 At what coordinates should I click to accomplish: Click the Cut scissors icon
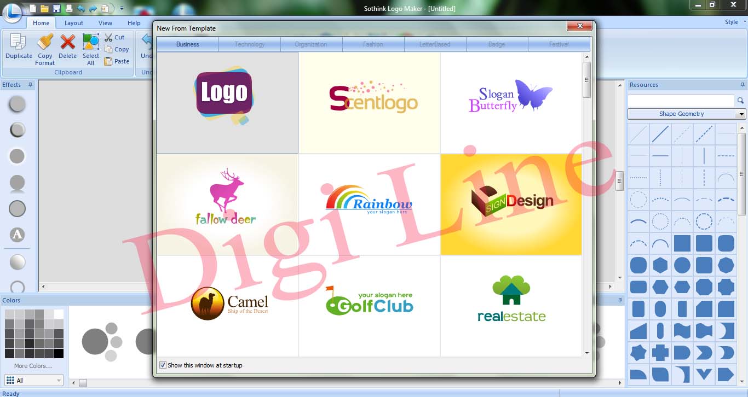click(x=108, y=37)
